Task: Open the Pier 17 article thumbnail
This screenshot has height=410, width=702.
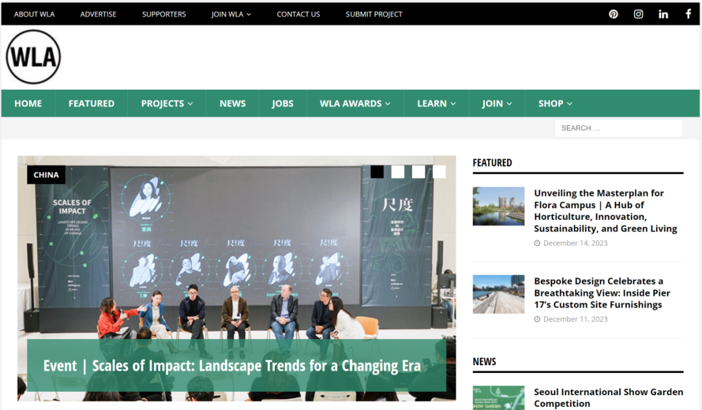Action: coord(499,295)
